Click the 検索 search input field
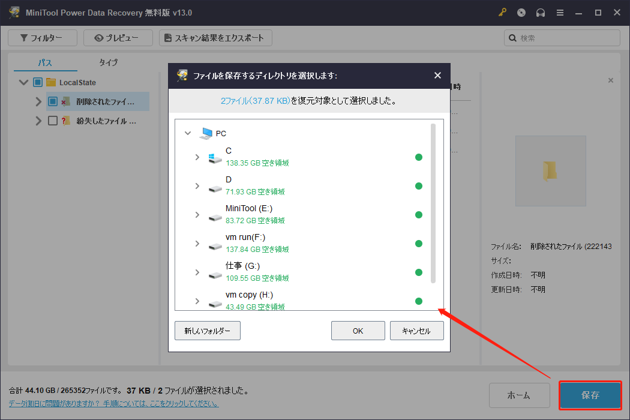 [x=562, y=38]
